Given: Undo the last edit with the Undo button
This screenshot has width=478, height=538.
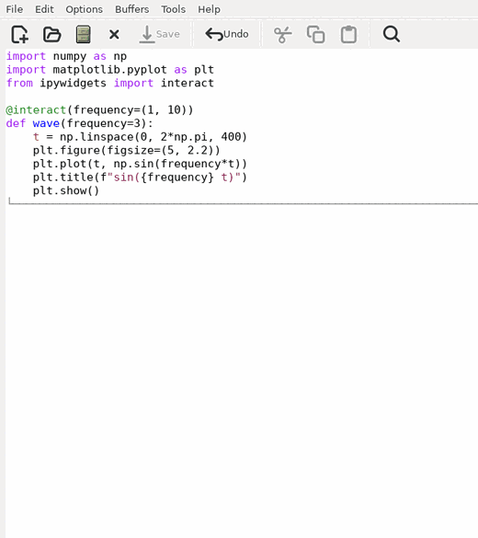Looking at the screenshot, I should click(x=227, y=34).
